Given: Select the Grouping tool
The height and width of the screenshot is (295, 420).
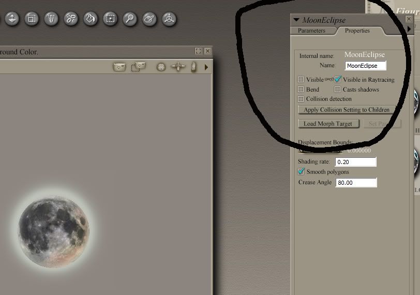Looking at the screenshot, I should coord(110,19).
